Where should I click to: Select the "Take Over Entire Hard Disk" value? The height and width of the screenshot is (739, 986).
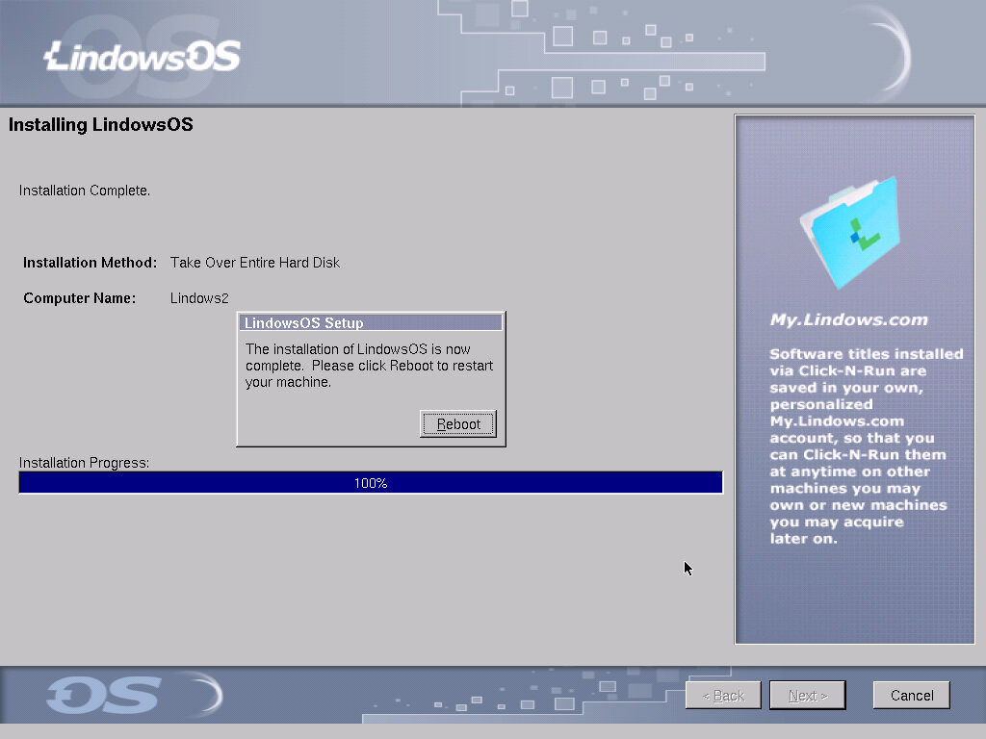(255, 263)
